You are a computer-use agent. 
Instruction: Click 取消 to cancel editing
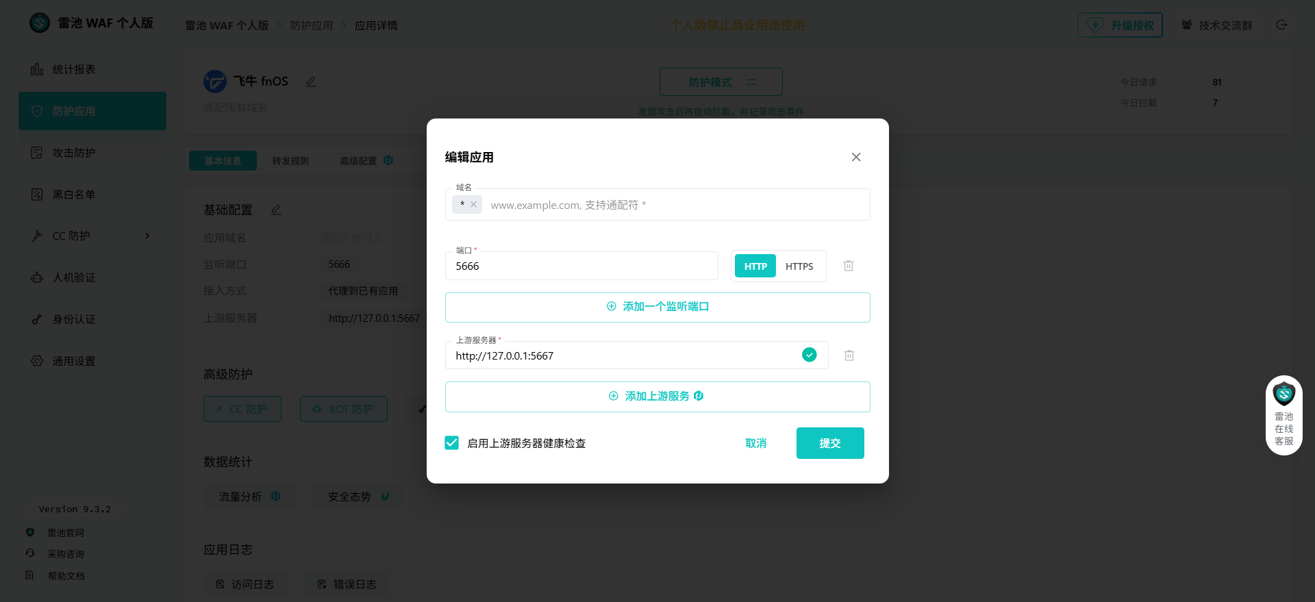(x=755, y=443)
